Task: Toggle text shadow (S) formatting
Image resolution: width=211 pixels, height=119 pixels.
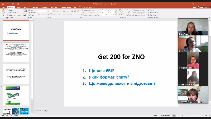Action: pyautogui.click(x=46, y=14)
